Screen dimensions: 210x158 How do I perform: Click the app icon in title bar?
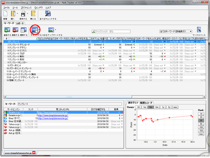pyautogui.click(x=3, y=3)
